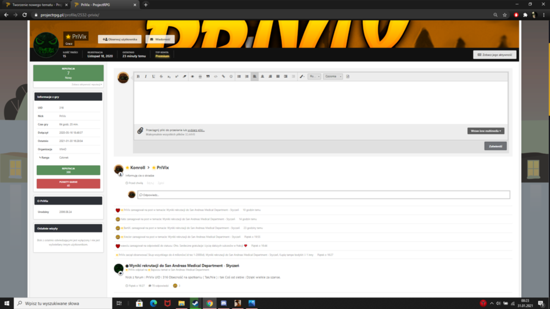
Task: Click Zgłoś under Konroll's status
Action: 161,183
